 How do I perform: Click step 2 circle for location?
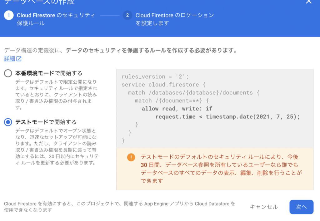[127, 15]
